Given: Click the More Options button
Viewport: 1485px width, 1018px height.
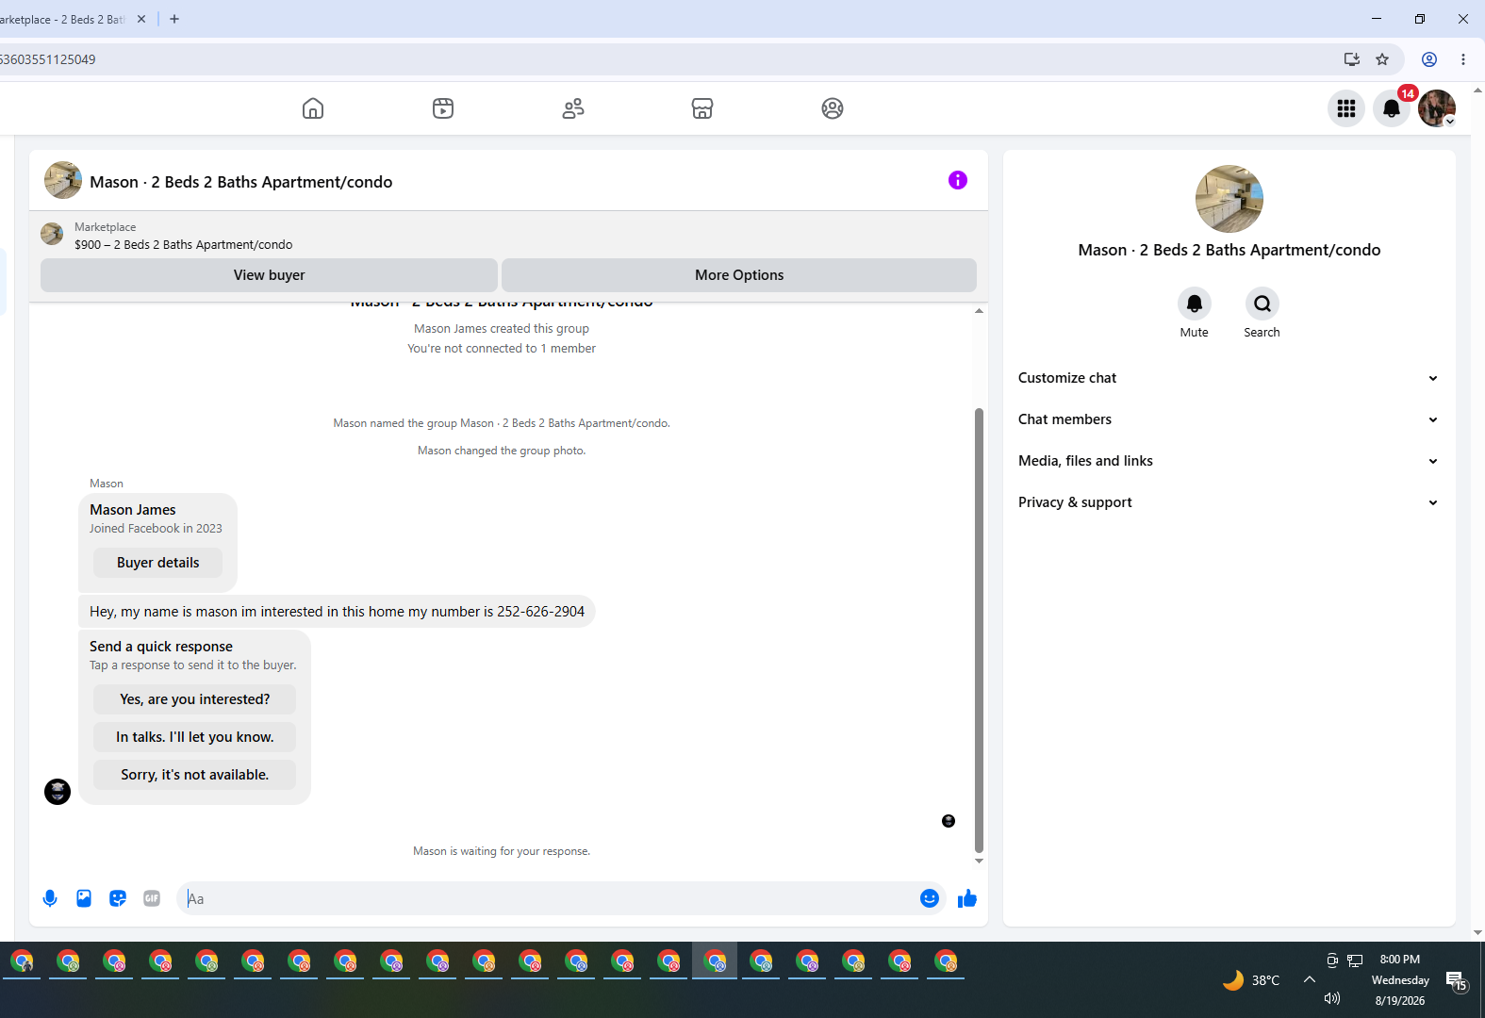Looking at the screenshot, I should [x=739, y=275].
